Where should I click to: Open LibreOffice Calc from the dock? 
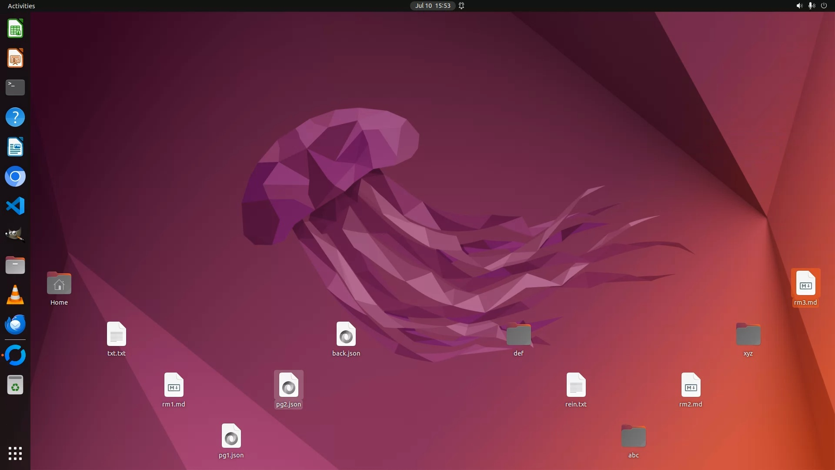click(x=15, y=29)
